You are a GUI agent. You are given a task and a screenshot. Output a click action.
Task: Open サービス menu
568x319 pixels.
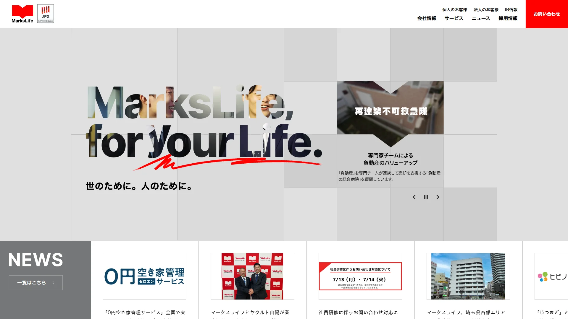454,18
